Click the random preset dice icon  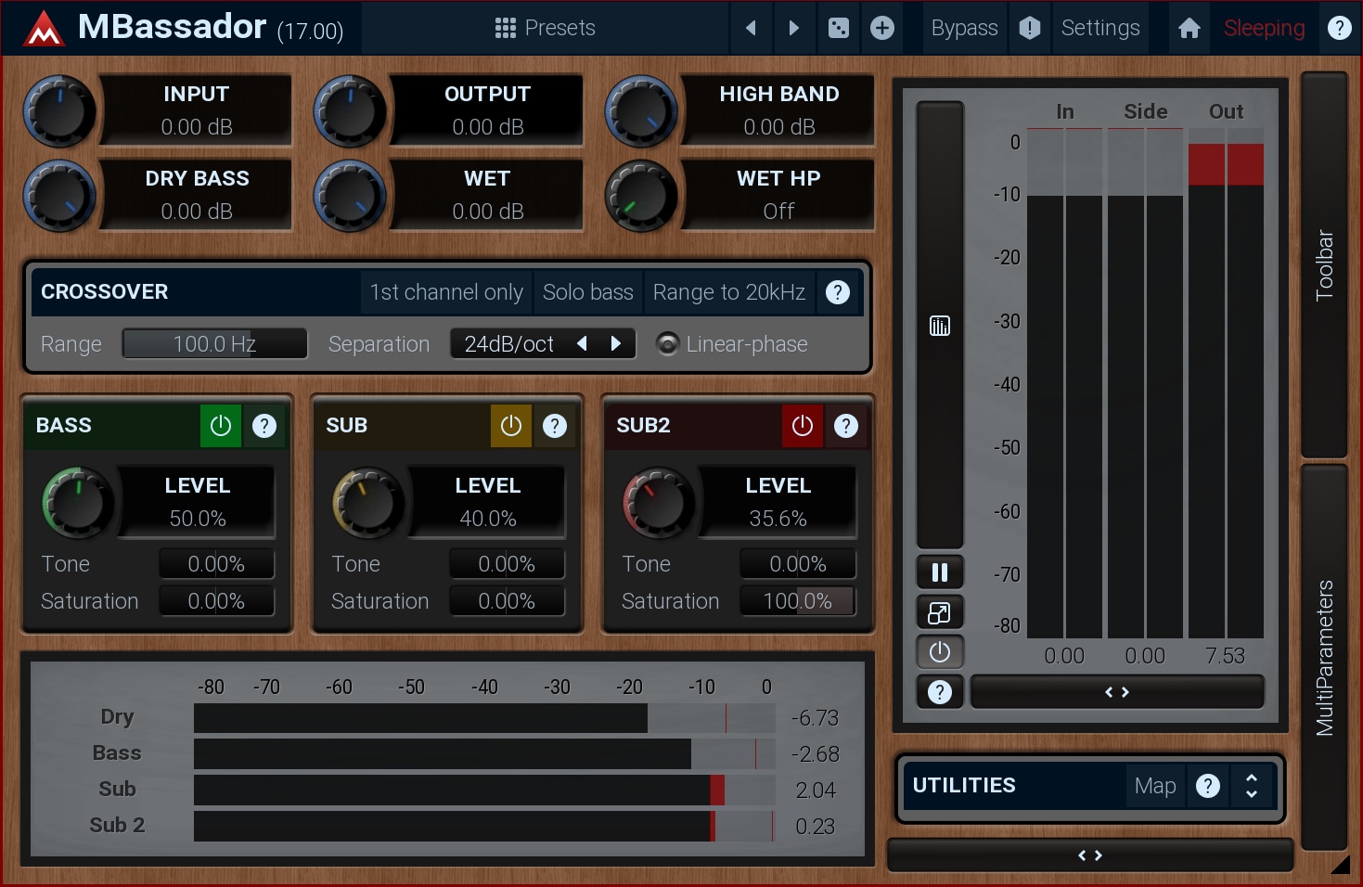click(838, 28)
